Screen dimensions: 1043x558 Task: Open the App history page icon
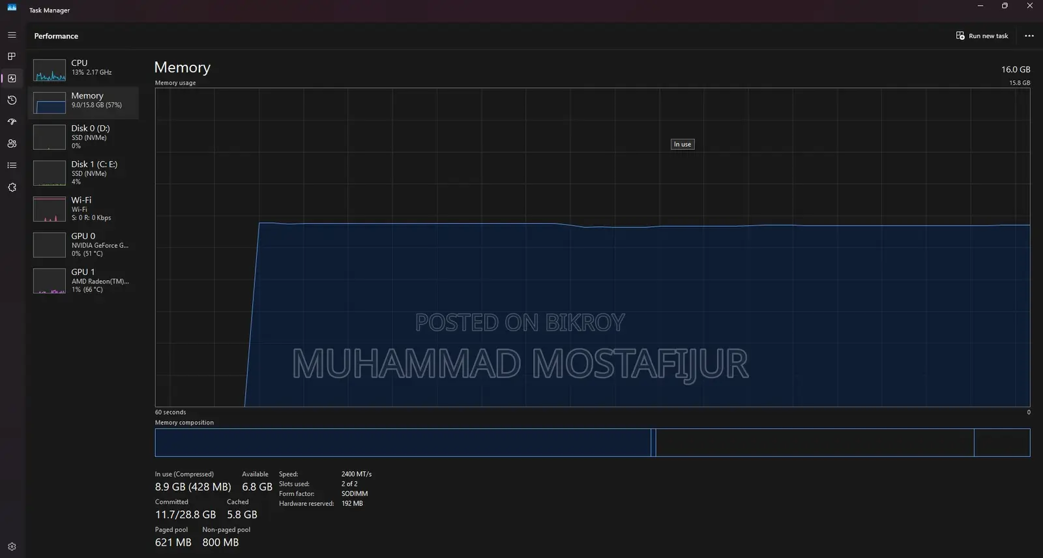[12, 100]
